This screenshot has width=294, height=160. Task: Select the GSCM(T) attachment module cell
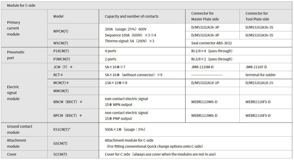pos(73,143)
